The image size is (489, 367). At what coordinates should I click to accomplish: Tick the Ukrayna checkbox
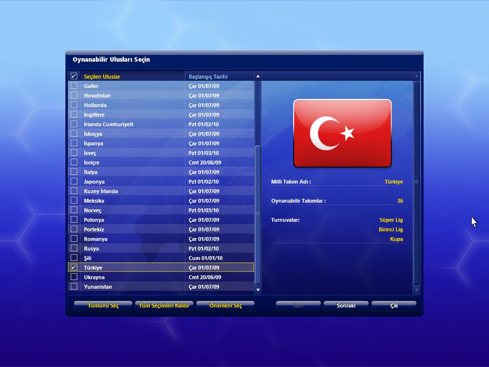pos(74,277)
